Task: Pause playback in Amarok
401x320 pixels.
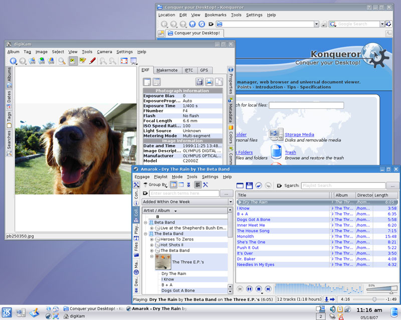Action: pos(249,289)
